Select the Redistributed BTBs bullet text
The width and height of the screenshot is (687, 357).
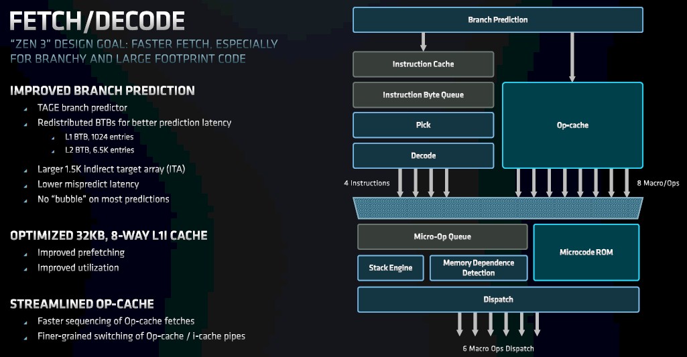point(135,123)
